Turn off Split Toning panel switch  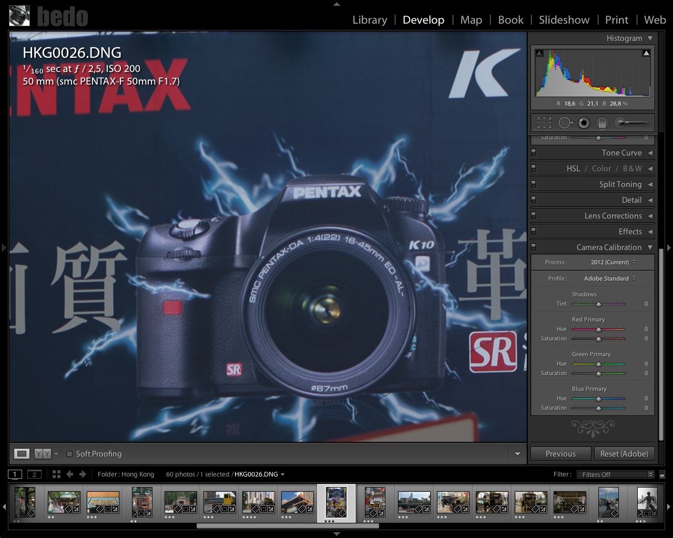tap(533, 184)
